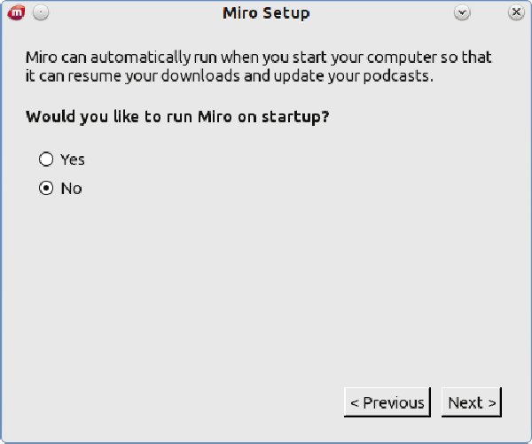Click the word "Next" on the forward button
The image size is (532, 444).
465,402
